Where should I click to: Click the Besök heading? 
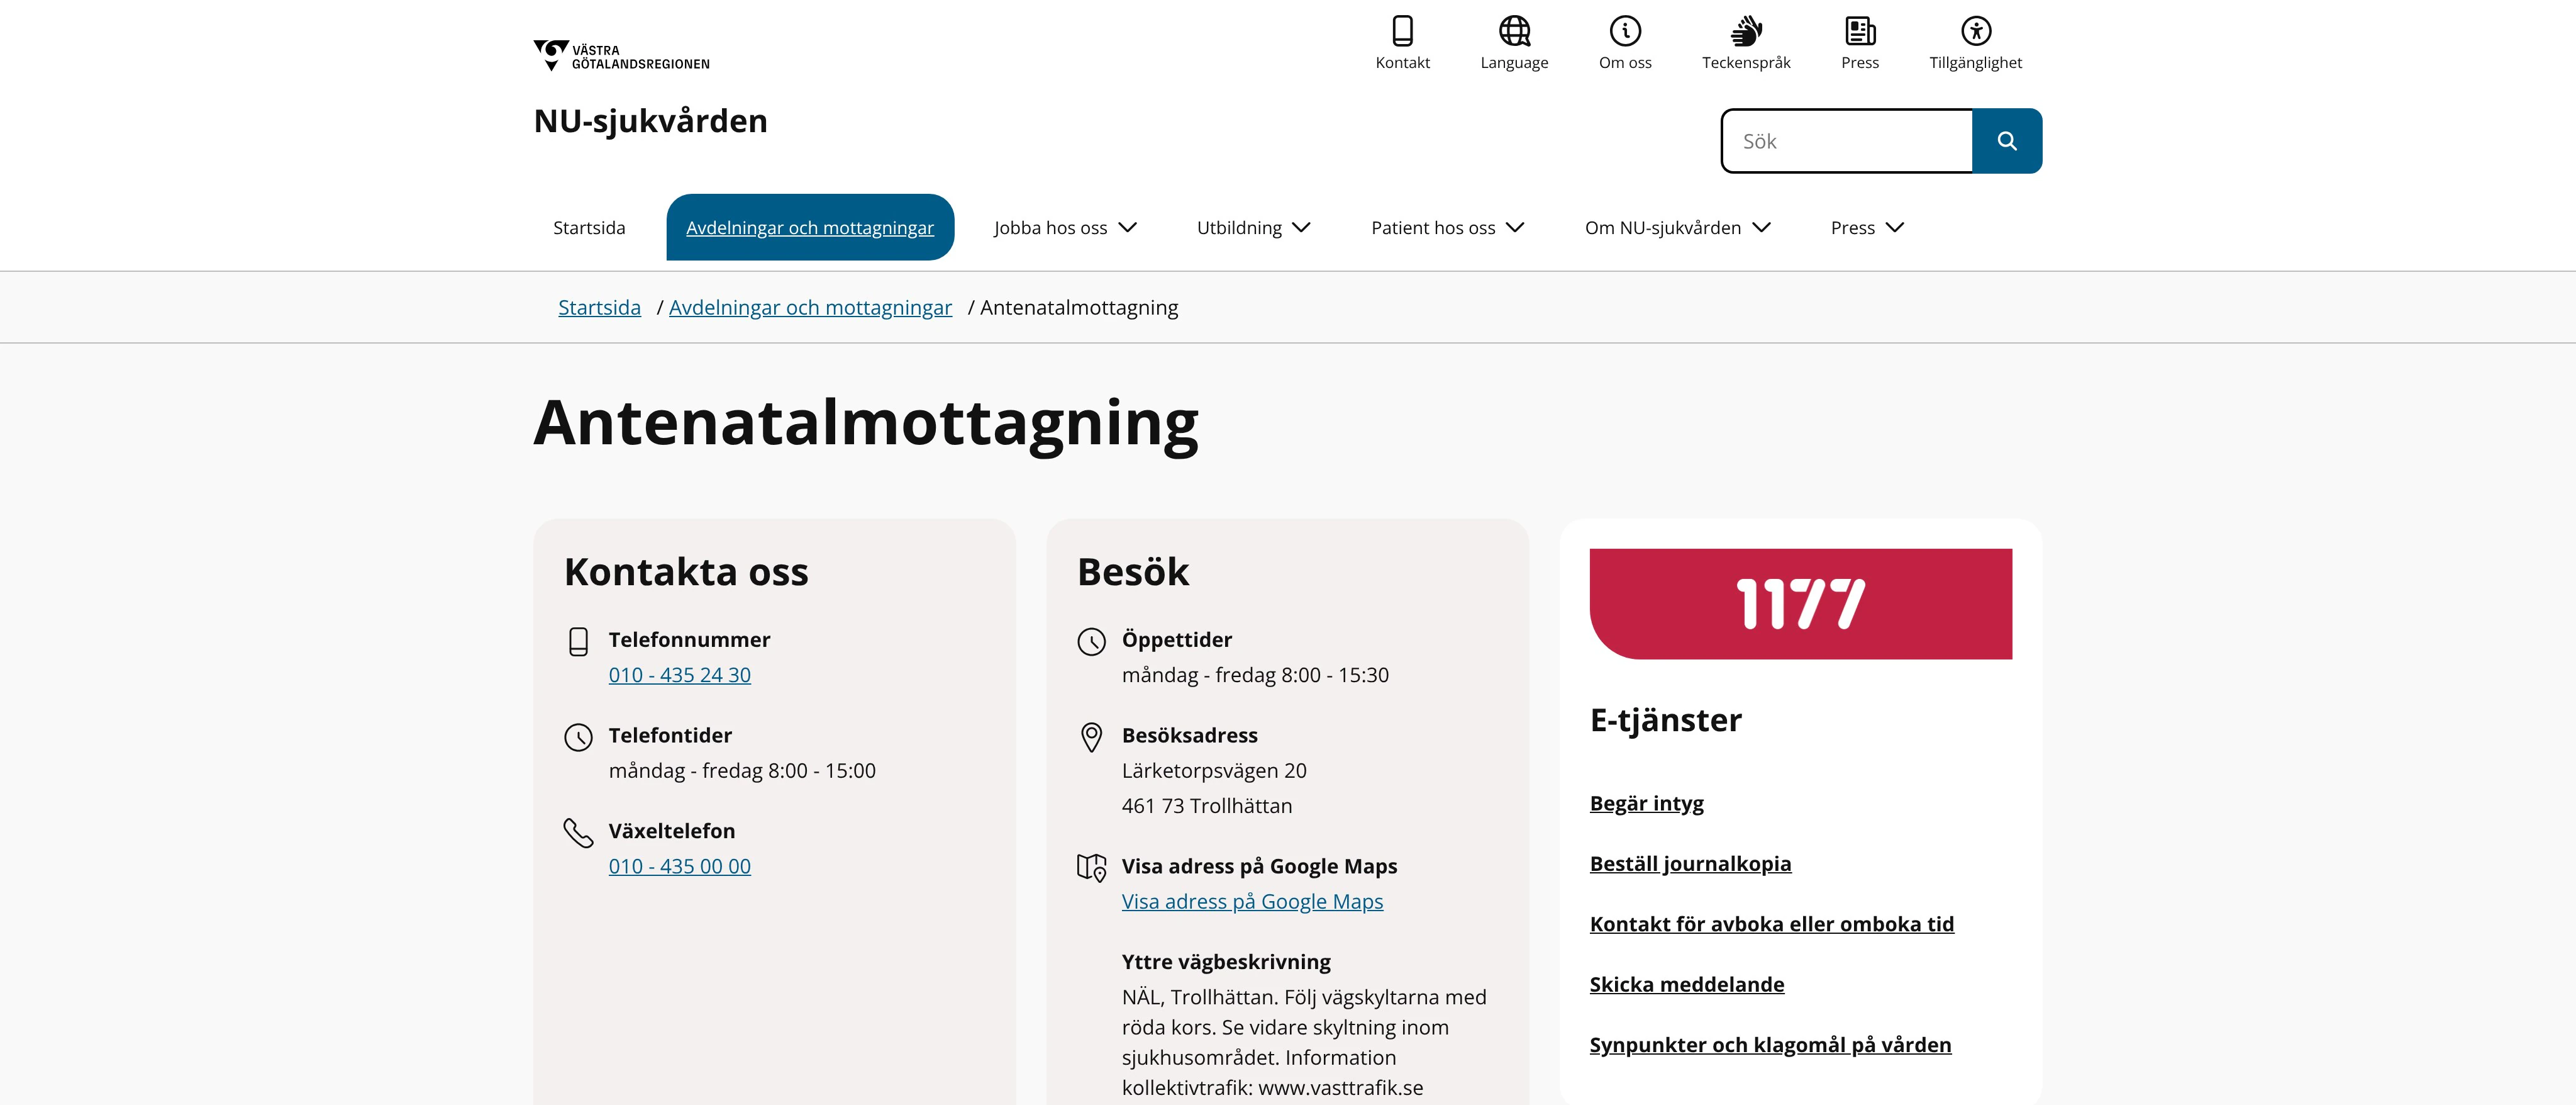[x=1133, y=573]
